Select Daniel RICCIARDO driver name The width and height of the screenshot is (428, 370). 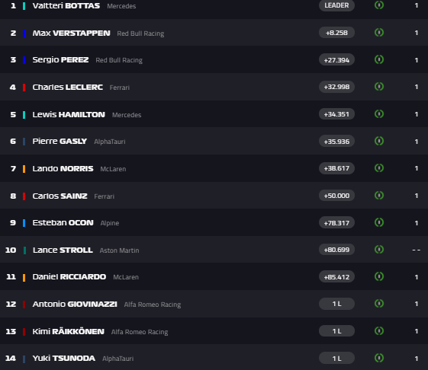[69, 277]
